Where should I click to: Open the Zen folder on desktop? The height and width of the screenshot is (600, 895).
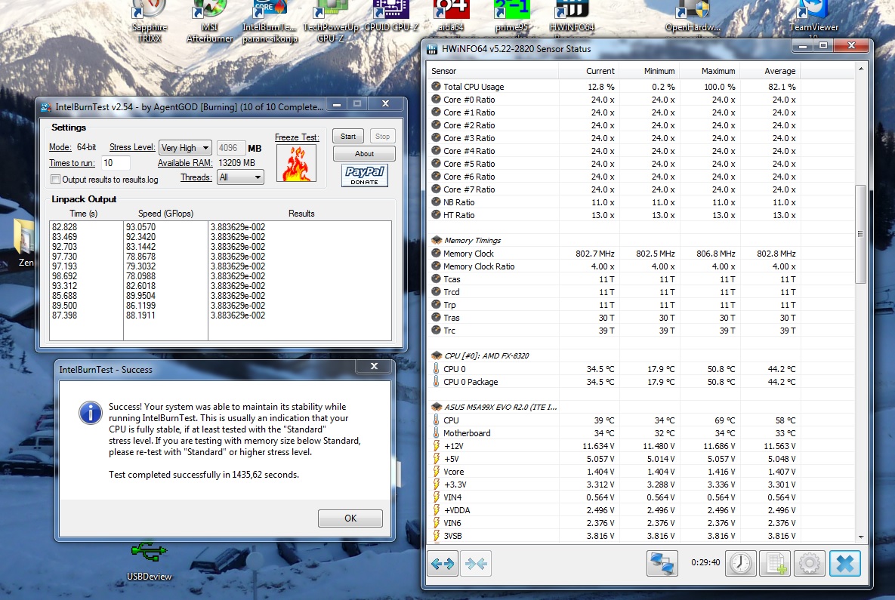tap(25, 242)
